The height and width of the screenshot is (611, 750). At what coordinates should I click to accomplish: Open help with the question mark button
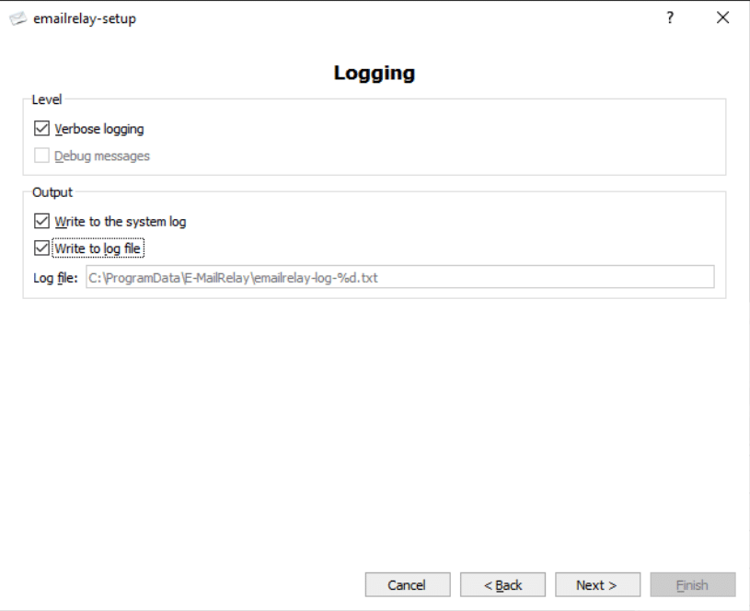point(670,17)
